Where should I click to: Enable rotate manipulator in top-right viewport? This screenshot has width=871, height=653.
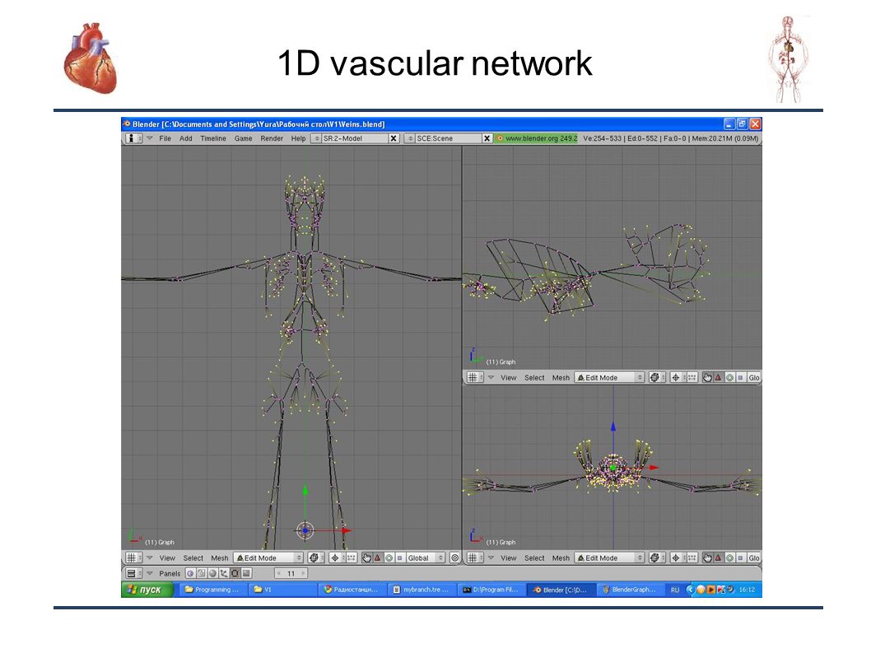click(730, 377)
